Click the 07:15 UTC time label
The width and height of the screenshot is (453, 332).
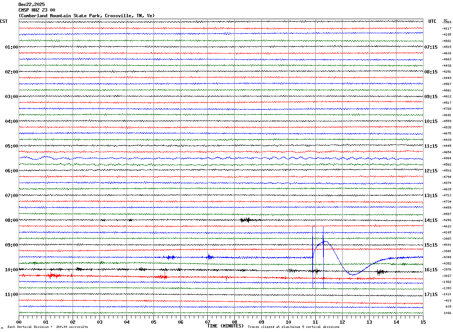point(431,47)
